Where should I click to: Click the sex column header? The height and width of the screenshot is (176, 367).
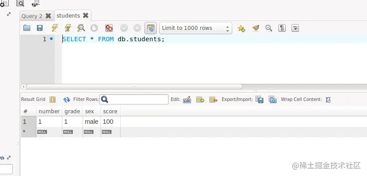pyautogui.click(x=92, y=111)
